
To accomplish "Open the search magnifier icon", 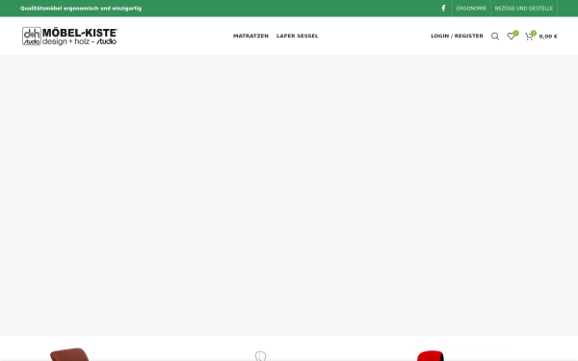I will coord(495,37).
